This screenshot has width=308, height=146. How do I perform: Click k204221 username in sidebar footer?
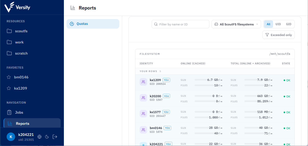coord(26,135)
